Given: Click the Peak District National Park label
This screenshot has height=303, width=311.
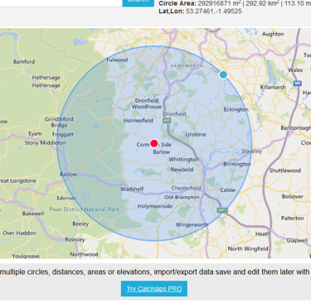Looking at the screenshot, I should [x=85, y=209].
